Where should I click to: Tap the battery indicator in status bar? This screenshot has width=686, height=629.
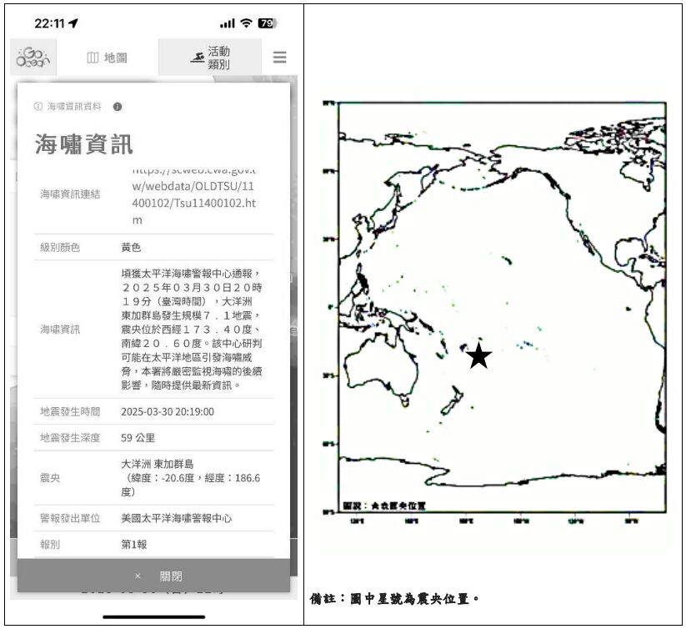(268, 23)
